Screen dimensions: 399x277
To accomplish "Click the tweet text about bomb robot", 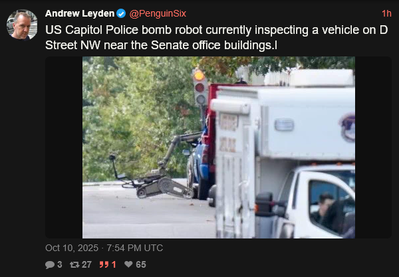I will pyautogui.click(x=216, y=37).
